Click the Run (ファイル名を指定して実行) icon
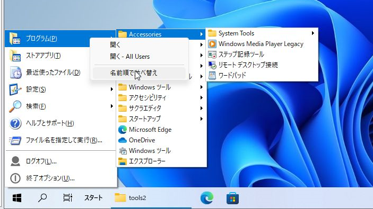The image size is (373, 209). point(15,140)
